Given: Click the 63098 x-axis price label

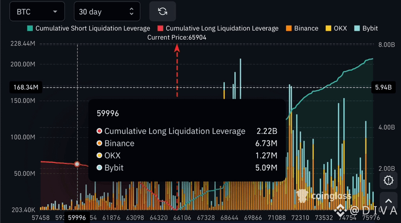Looking at the screenshot, I should pyautogui.click(x=135, y=218).
